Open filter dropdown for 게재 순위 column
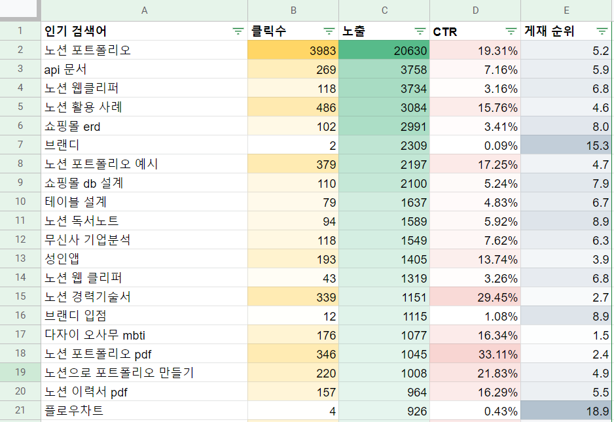This screenshot has height=422, width=614. tap(602, 31)
